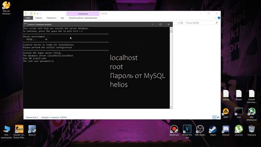Click the selected item status bar text

tap(54, 117)
